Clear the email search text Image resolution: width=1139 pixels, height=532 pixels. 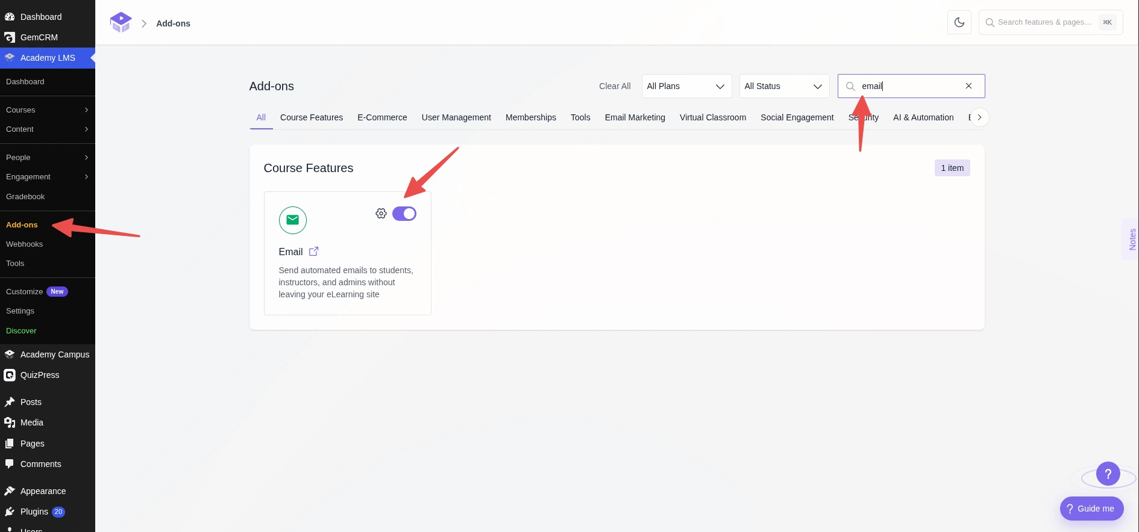[x=968, y=86]
